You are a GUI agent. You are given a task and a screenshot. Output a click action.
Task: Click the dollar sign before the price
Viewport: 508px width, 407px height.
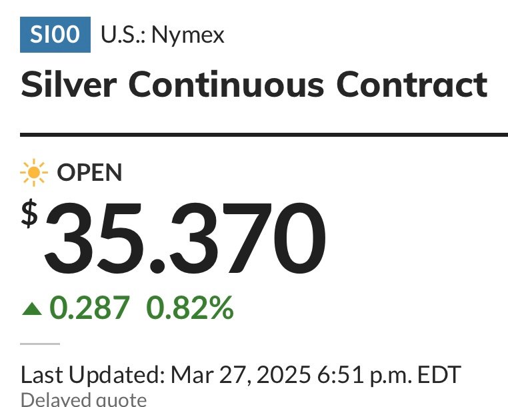pyautogui.click(x=29, y=214)
